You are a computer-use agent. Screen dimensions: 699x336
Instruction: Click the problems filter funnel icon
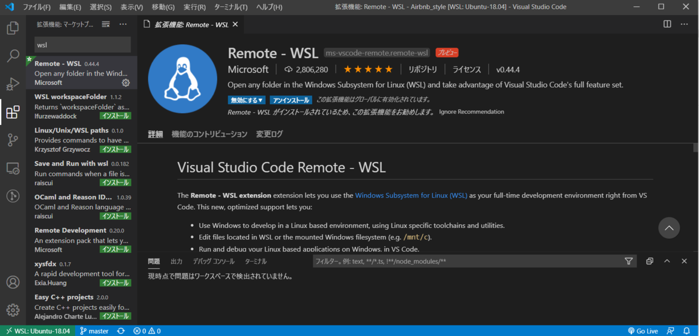point(629,262)
